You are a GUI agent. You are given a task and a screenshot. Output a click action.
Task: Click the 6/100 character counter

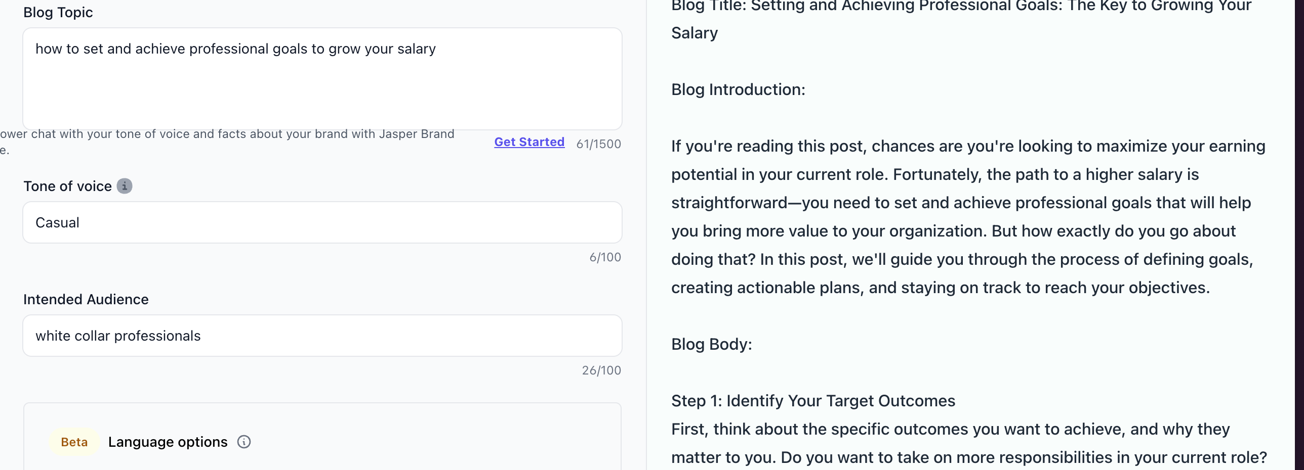tap(605, 257)
